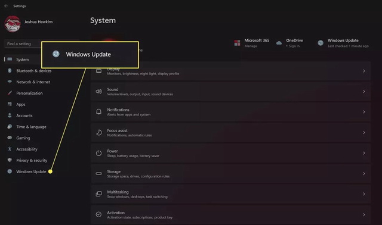Click the Activation checkmark icon
This screenshot has width=382, height=225.
pos(98,214)
